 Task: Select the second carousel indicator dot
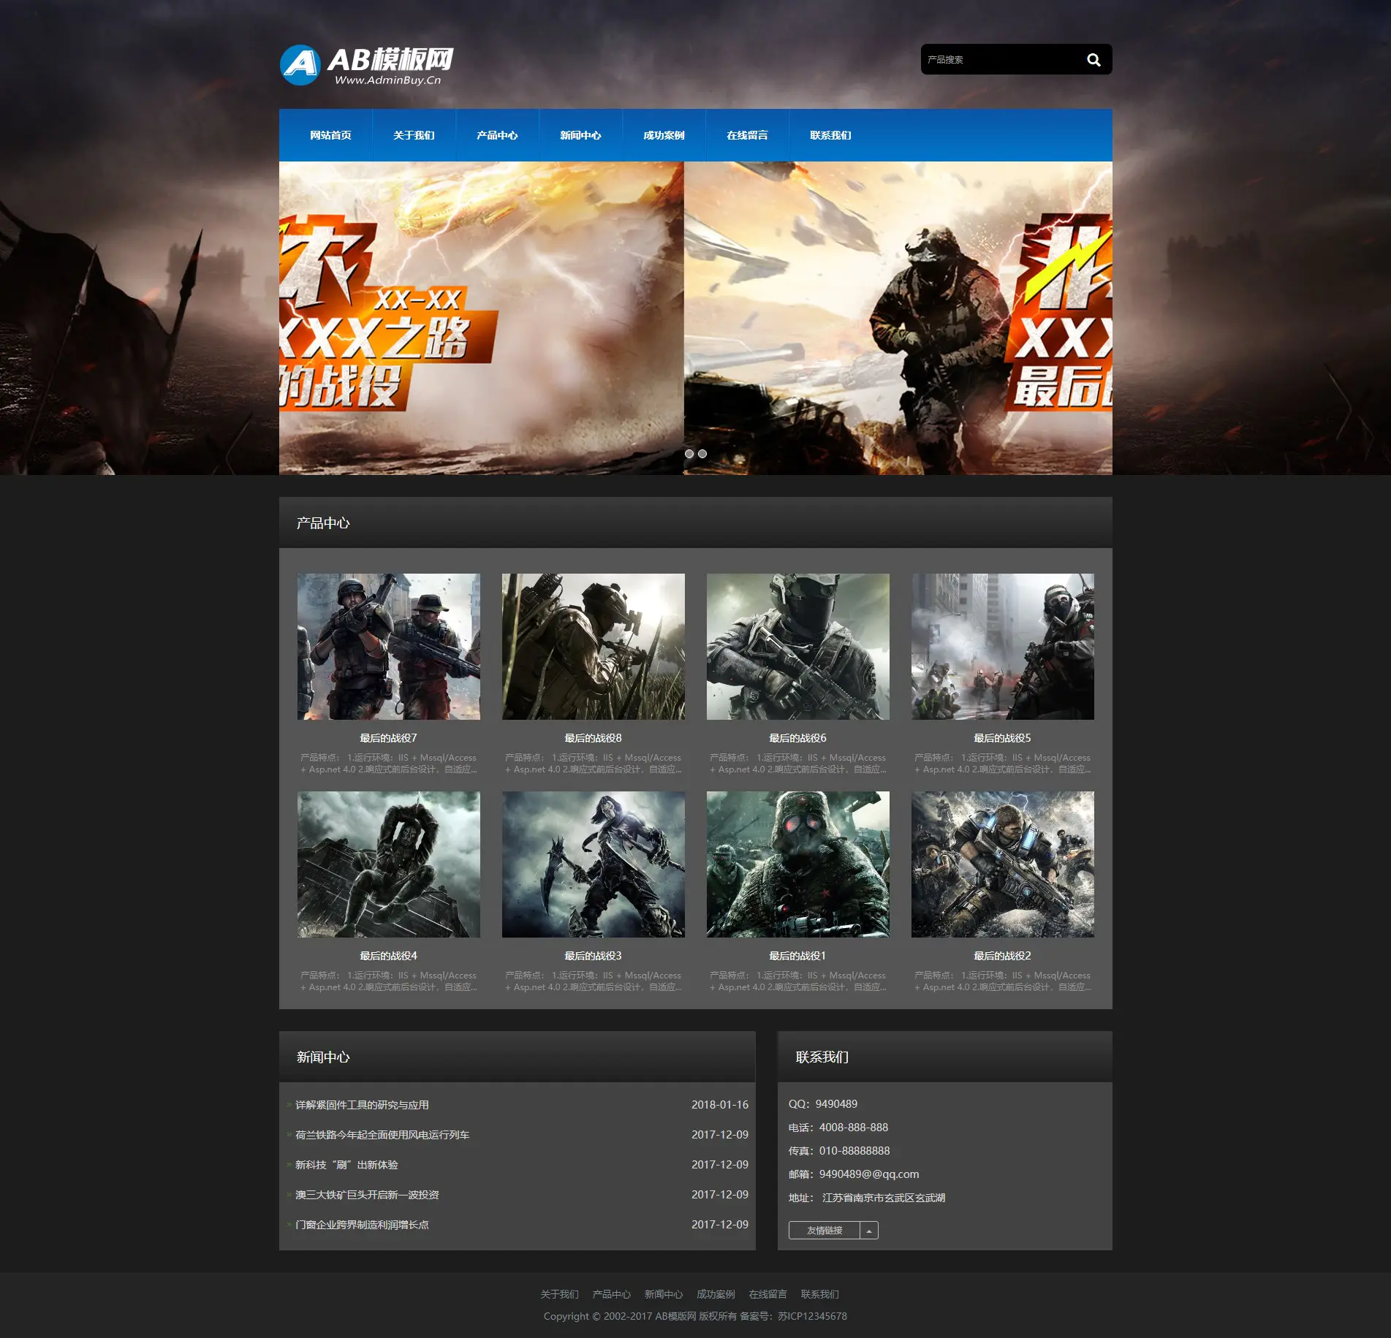pyautogui.click(x=702, y=454)
